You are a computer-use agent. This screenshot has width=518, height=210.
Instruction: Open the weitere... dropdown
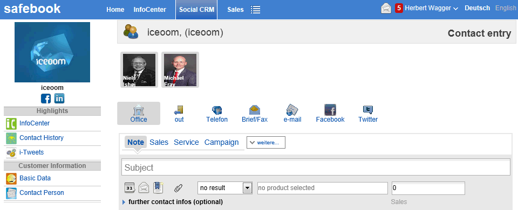tap(266, 142)
